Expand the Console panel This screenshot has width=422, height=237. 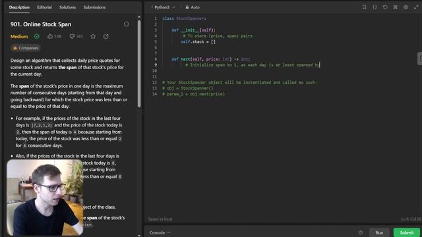click(160, 232)
